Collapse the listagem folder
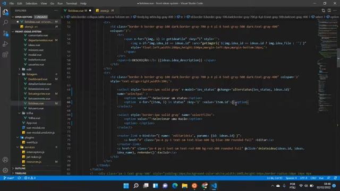The height and width of the screenshot is (191, 340). coord(32,74)
